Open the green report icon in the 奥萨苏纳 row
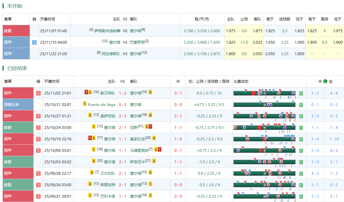The image size is (344, 202). click(301, 116)
